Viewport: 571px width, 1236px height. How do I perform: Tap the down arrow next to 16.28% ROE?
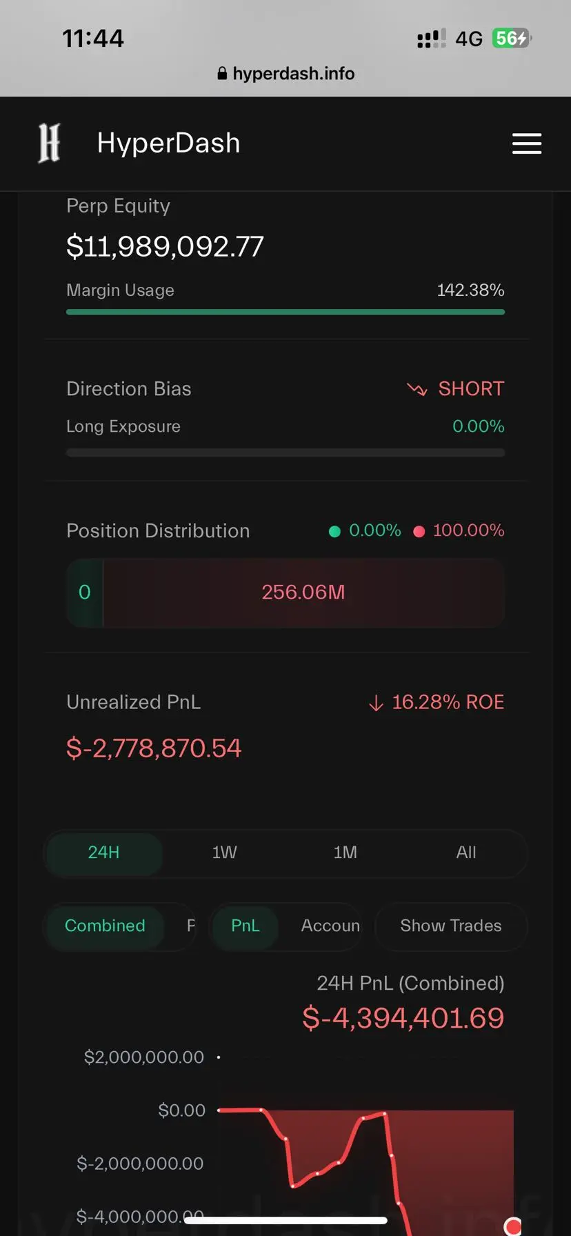click(x=376, y=703)
